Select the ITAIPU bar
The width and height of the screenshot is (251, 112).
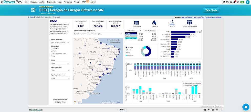coord(183,32)
